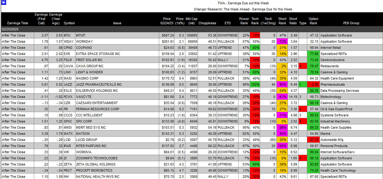The width and height of the screenshot is (383, 179).
Task: Sort by Symbol column header
Action: click(x=69, y=23)
